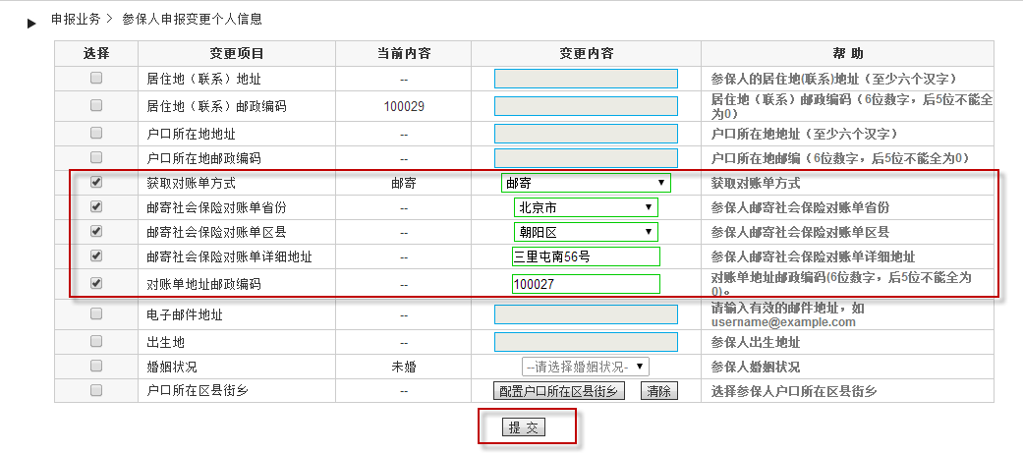Uncheck the 获取对账单方式 checkbox
Viewport: 1023px width, 454px height.
coord(96,183)
